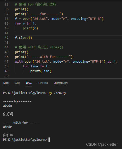Switch to the 调试控制台 tab
The height and width of the screenshot is (149, 122).
[61, 83]
